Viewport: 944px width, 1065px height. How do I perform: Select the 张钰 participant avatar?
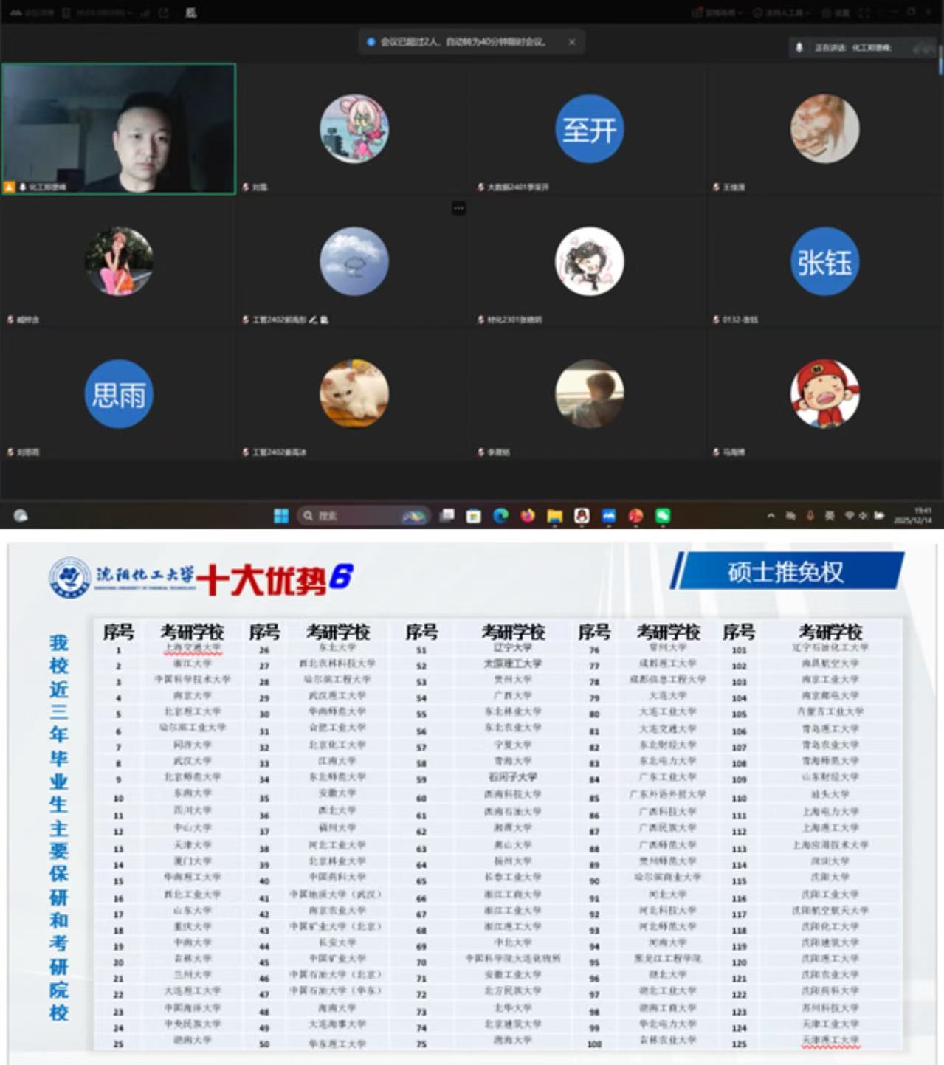[824, 261]
